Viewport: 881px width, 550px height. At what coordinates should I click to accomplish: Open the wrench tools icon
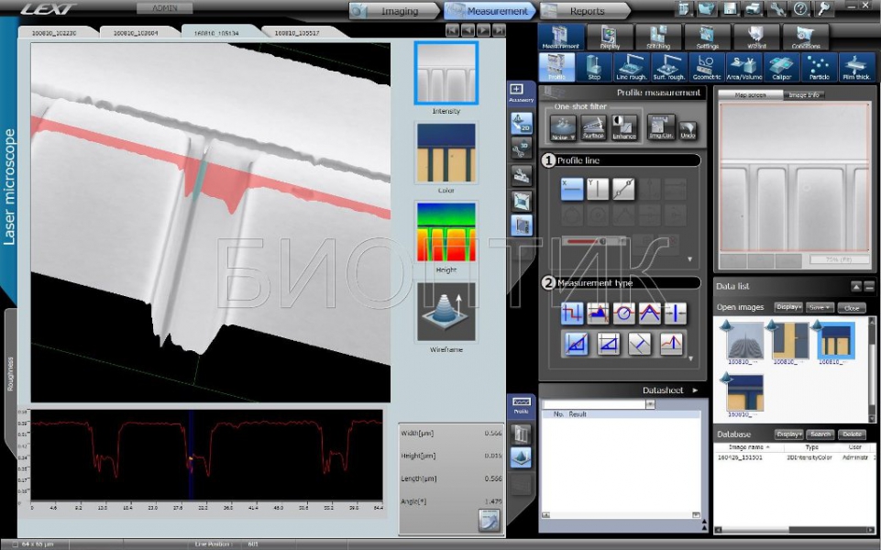tap(777, 9)
